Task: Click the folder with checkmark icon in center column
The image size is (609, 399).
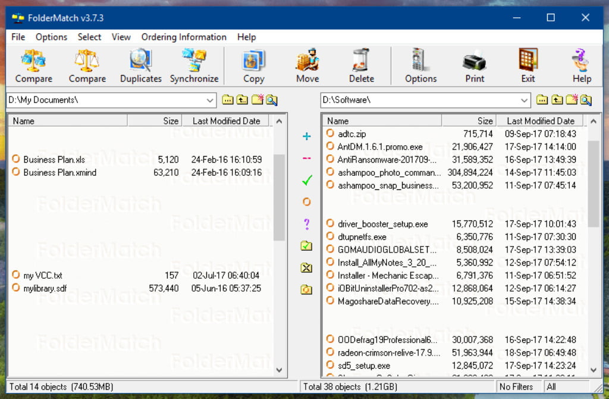Action: [306, 246]
